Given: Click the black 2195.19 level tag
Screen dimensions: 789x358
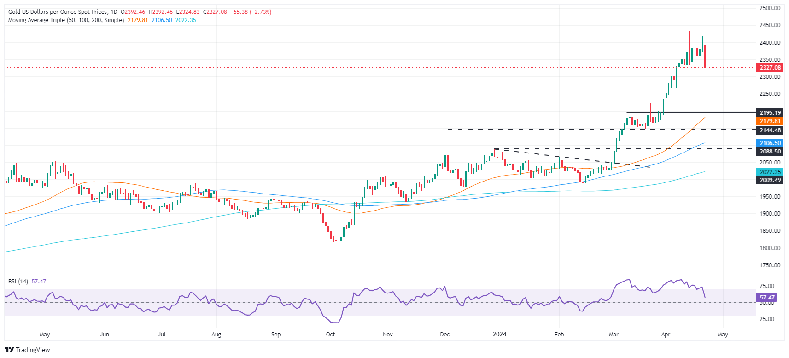Looking at the screenshot, I should 770,113.
